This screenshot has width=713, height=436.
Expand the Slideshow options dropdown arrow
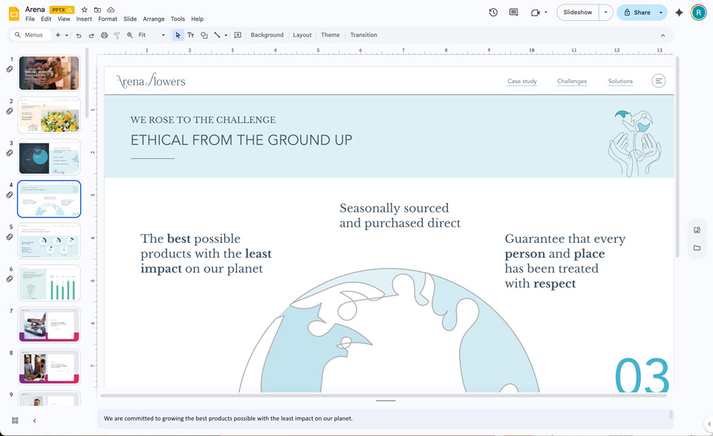click(606, 13)
